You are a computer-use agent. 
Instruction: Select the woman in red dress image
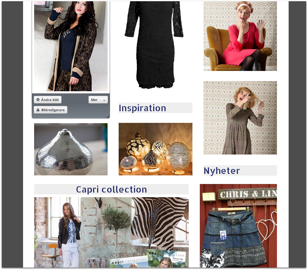[240, 36]
